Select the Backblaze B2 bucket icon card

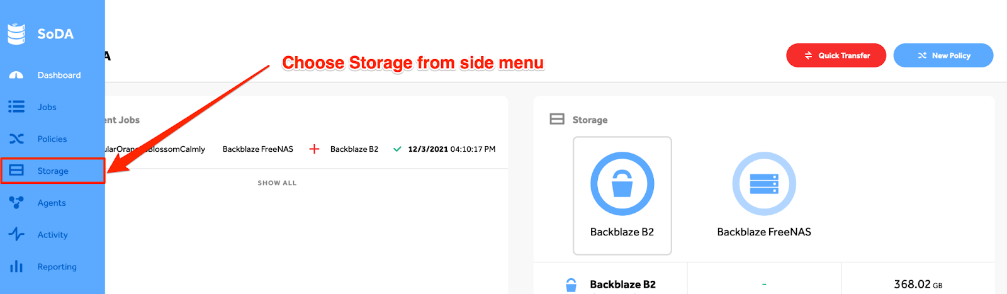point(622,196)
